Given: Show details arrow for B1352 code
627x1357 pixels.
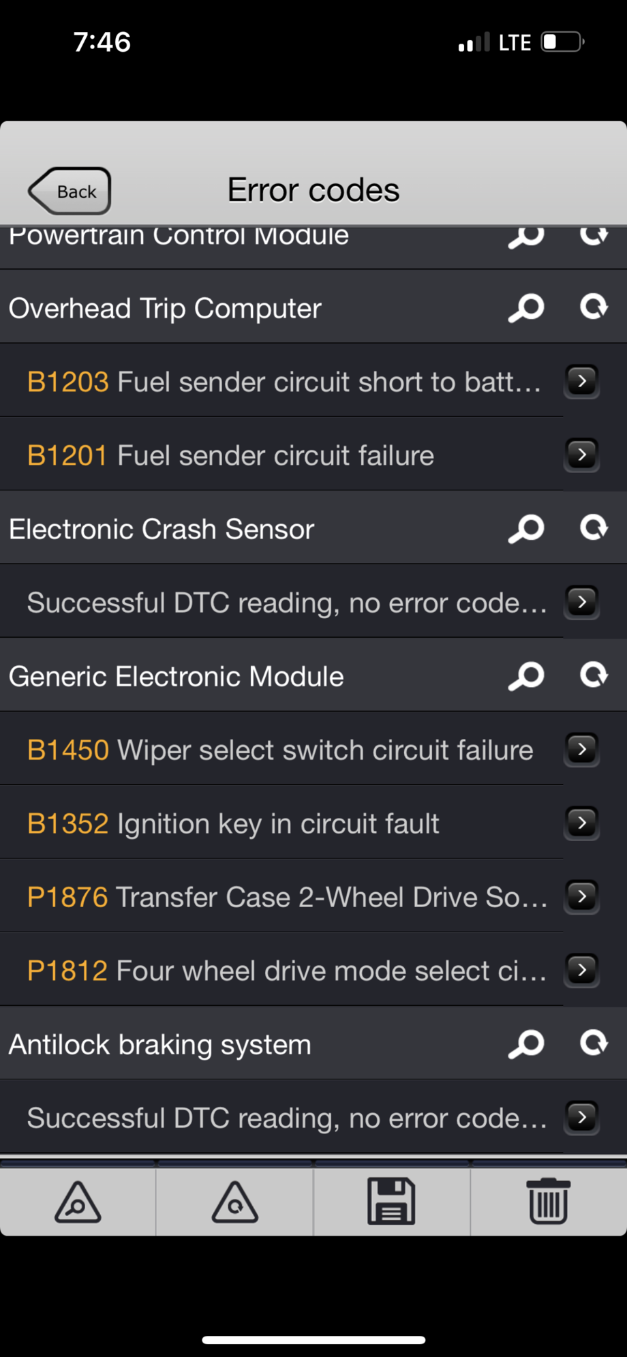Looking at the screenshot, I should [581, 823].
